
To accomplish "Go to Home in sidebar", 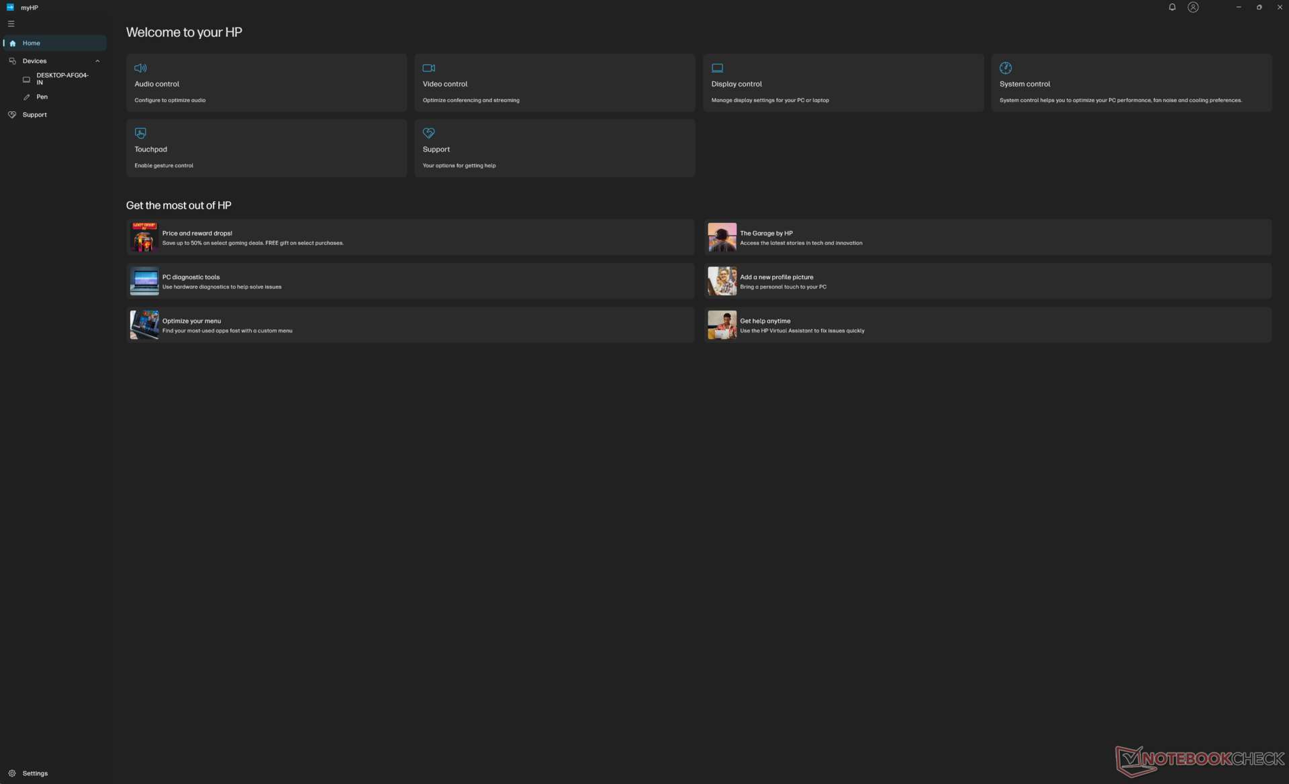I will pyautogui.click(x=31, y=43).
